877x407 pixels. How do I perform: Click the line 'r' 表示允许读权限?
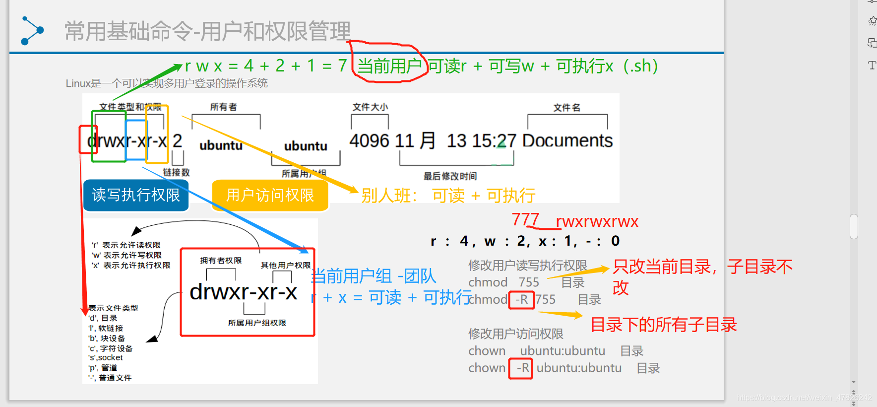126,245
